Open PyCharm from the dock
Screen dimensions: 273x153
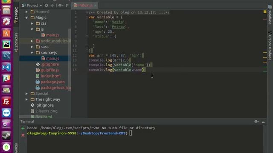click(x=6, y=44)
